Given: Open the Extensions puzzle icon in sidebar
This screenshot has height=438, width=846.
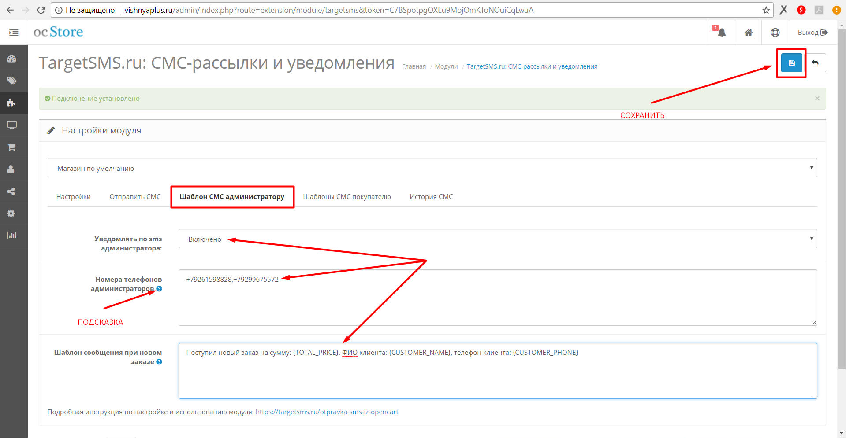Looking at the screenshot, I should (x=11, y=103).
